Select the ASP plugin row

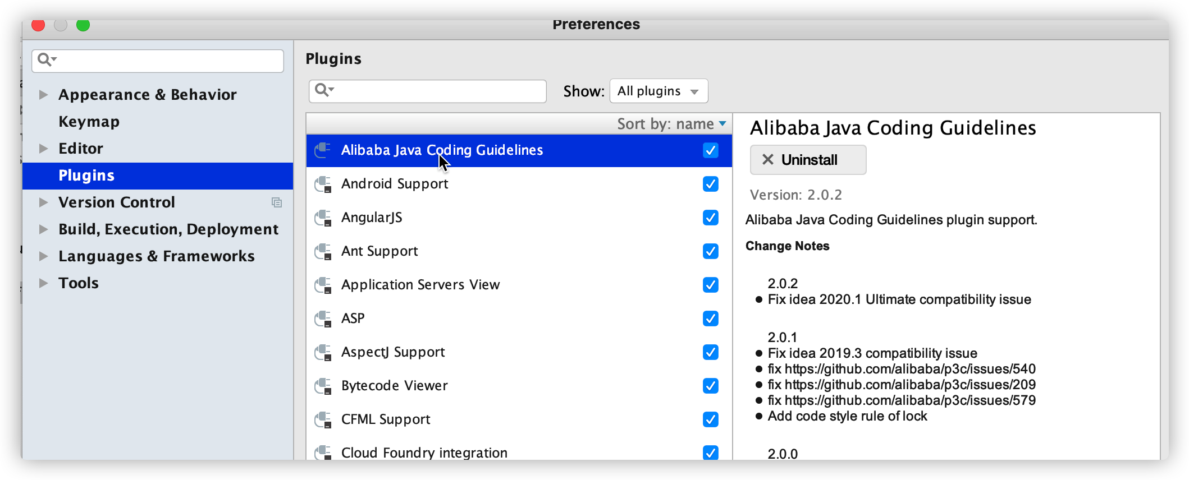coord(519,319)
